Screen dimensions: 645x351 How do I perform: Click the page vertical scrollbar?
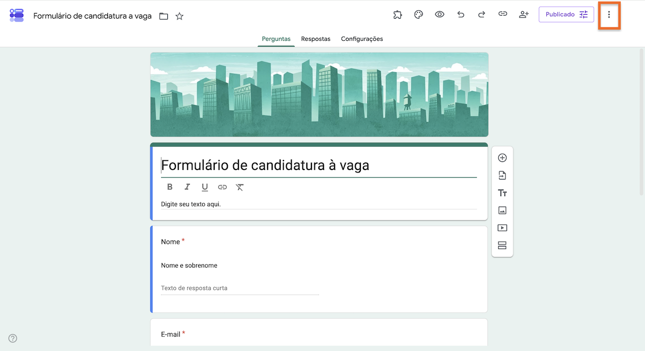pyautogui.click(x=641, y=122)
